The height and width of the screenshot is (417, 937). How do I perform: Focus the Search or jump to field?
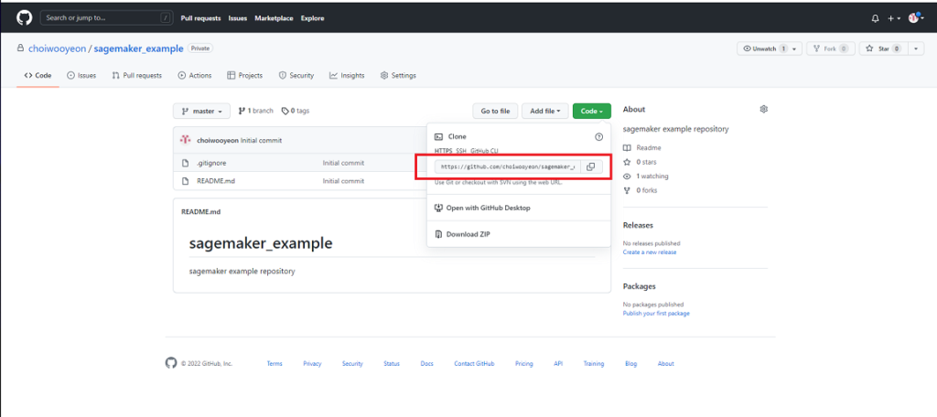106,18
